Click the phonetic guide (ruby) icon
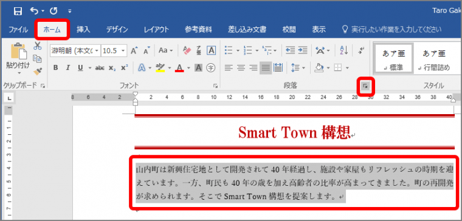462x221 pixels. (x=199, y=50)
